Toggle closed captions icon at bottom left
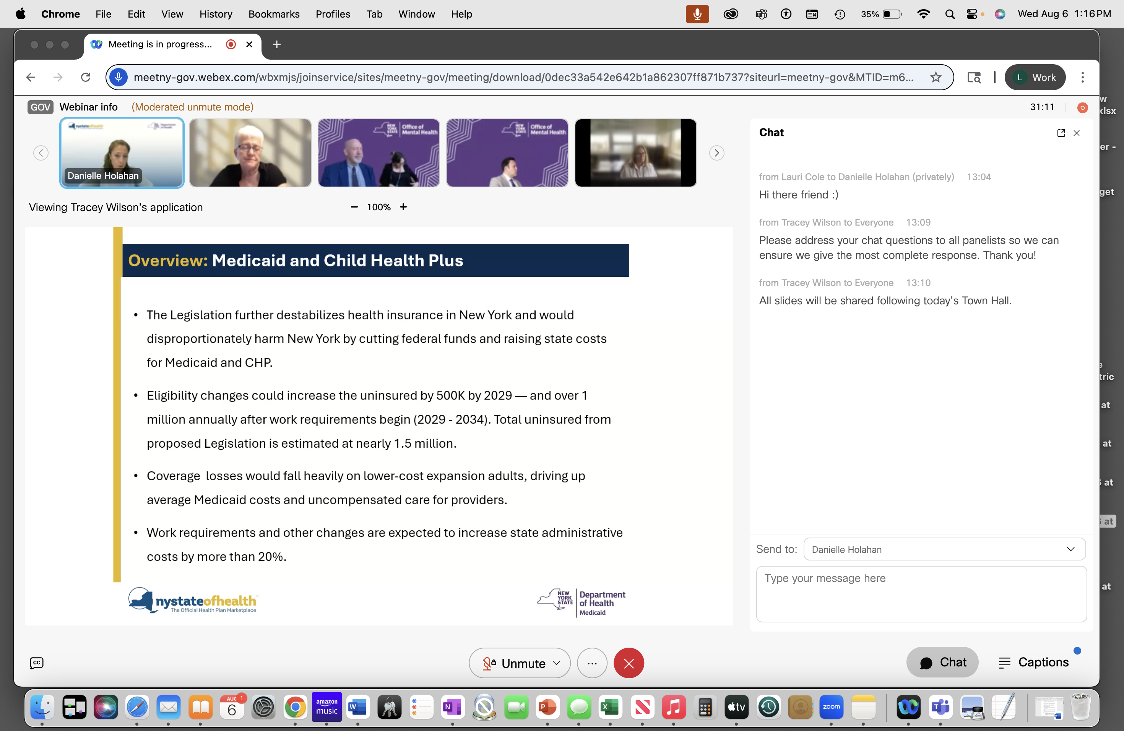Viewport: 1124px width, 731px height. click(x=36, y=663)
